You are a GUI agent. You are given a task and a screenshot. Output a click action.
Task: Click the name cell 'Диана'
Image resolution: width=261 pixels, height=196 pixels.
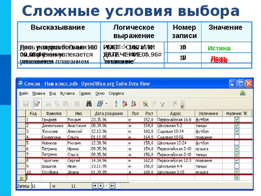(x=79, y=172)
